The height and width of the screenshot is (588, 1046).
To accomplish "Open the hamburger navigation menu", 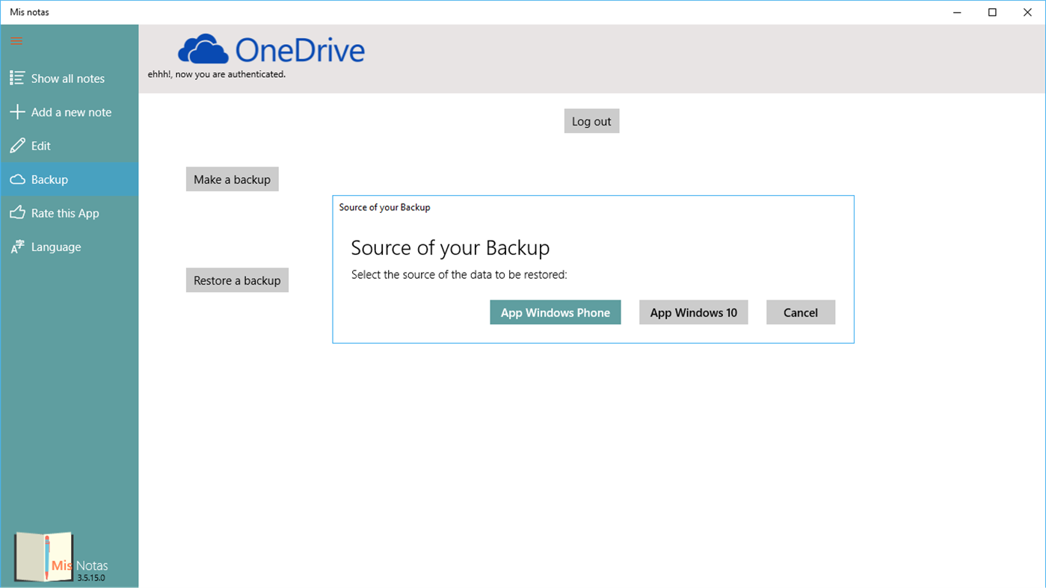I will pyautogui.click(x=16, y=40).
